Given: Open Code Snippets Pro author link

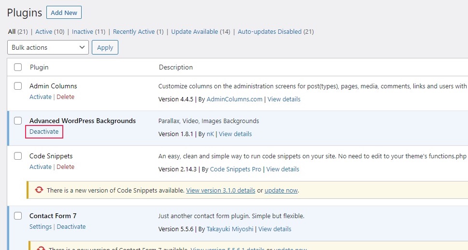Looking at the screenshot, I should (x=236, y=169).
